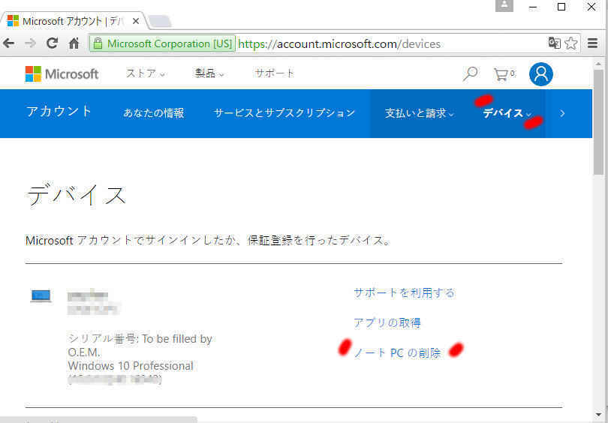Click the green padlock security icon
608x423 pixels.
click(98, 43)
